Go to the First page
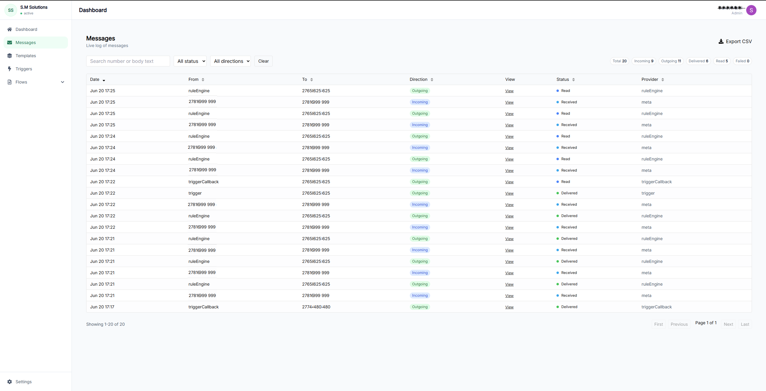 659,324
